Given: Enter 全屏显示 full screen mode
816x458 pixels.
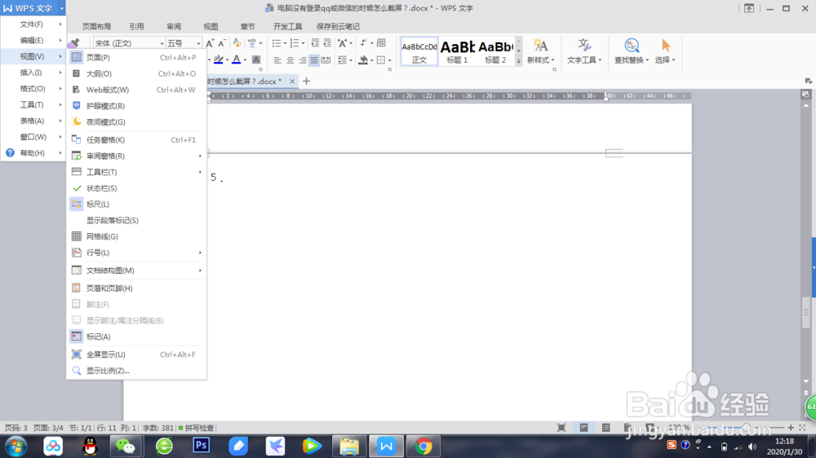Looking at the screenshot, I should [x=136, y=354].
